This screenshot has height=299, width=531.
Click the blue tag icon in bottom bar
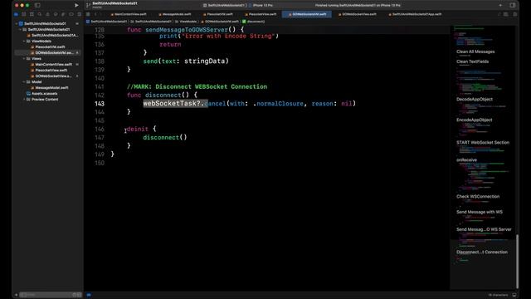(x=89, y=295)
